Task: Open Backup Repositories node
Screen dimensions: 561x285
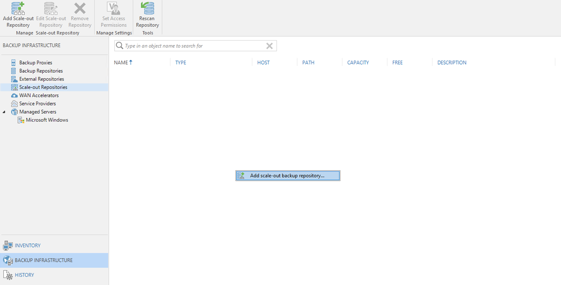Action: pos(41,71)
